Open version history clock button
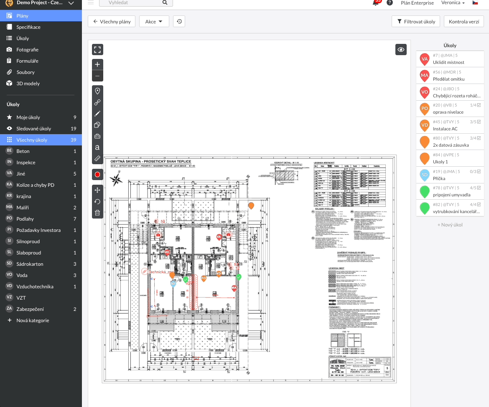Image resolution: width=489 pixels, height=407 pixels. click(179, 21)
